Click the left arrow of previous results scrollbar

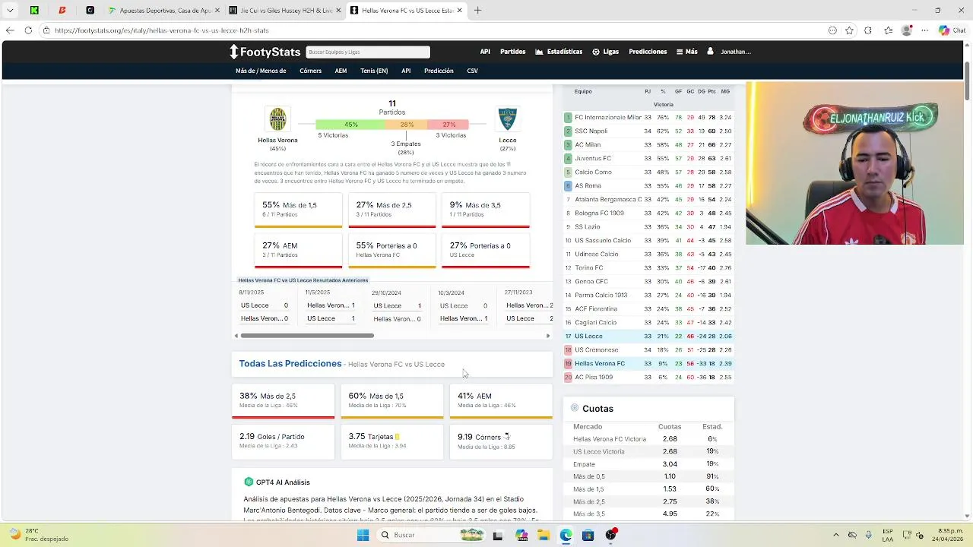click(x=236, y=336)
